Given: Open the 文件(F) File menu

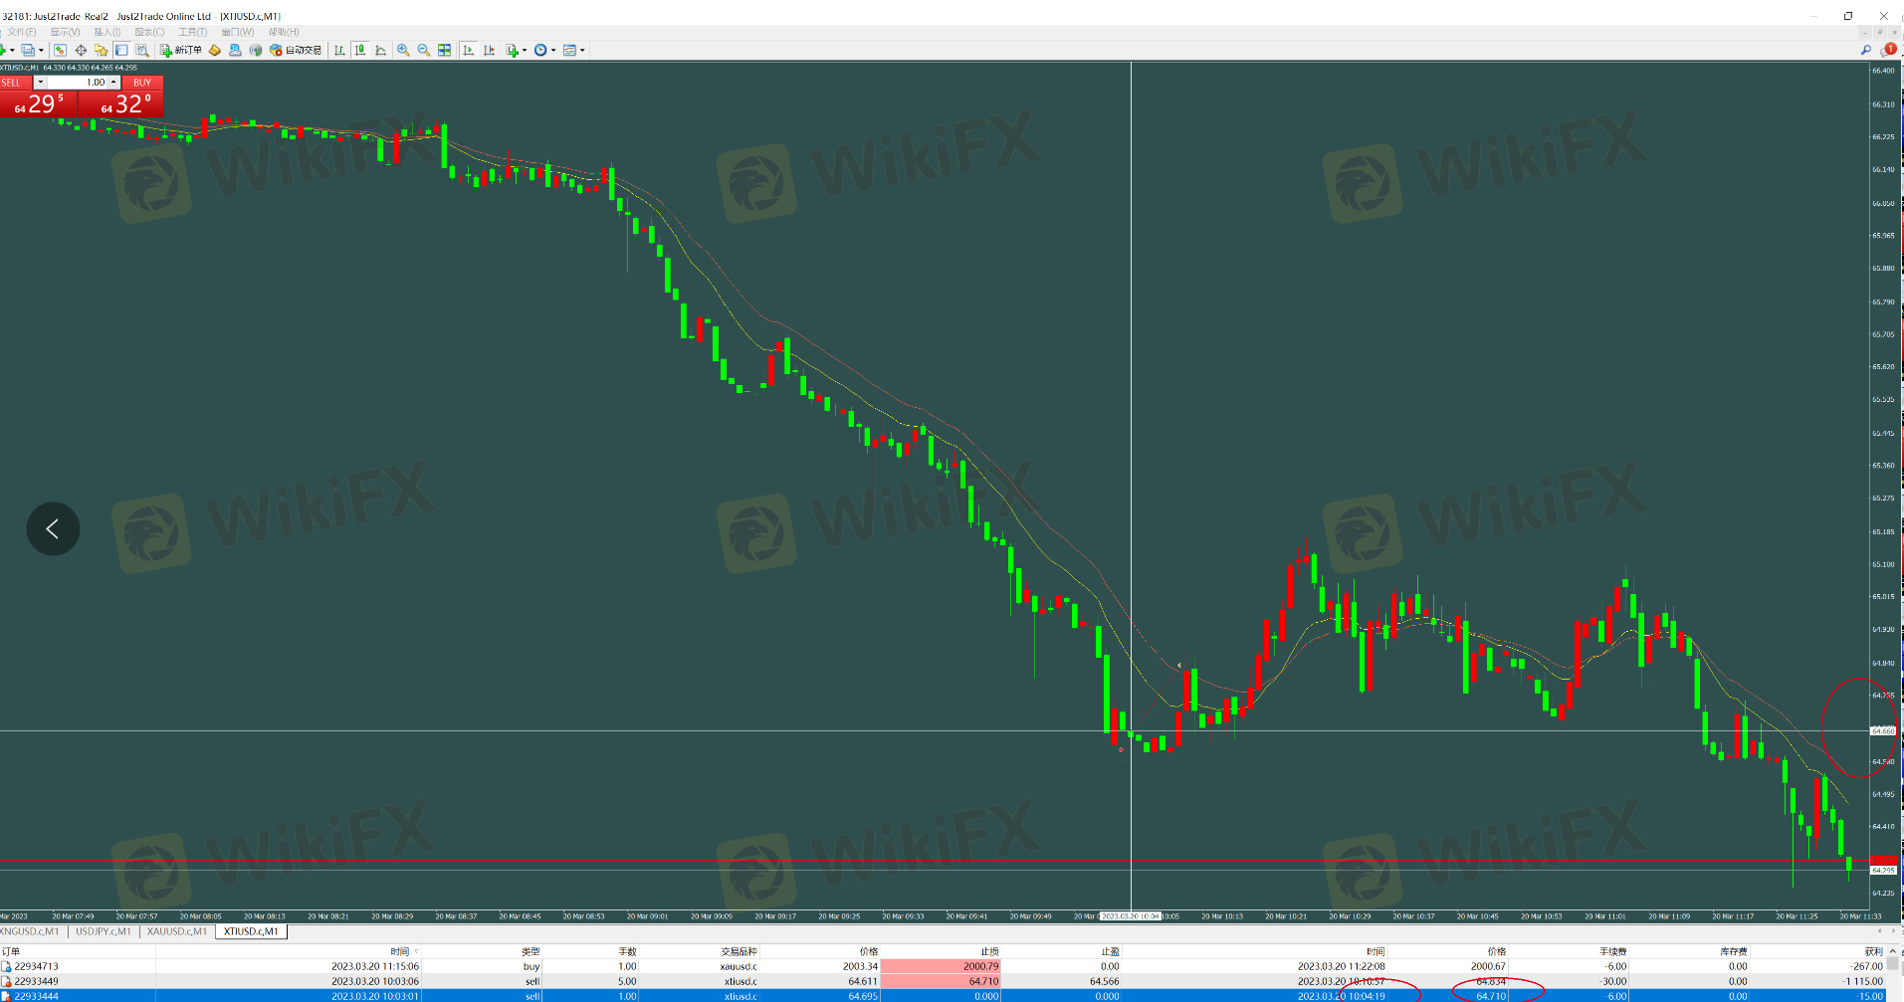Looking at the screenshot, I should pyautogui.click(x=22, y=32).
